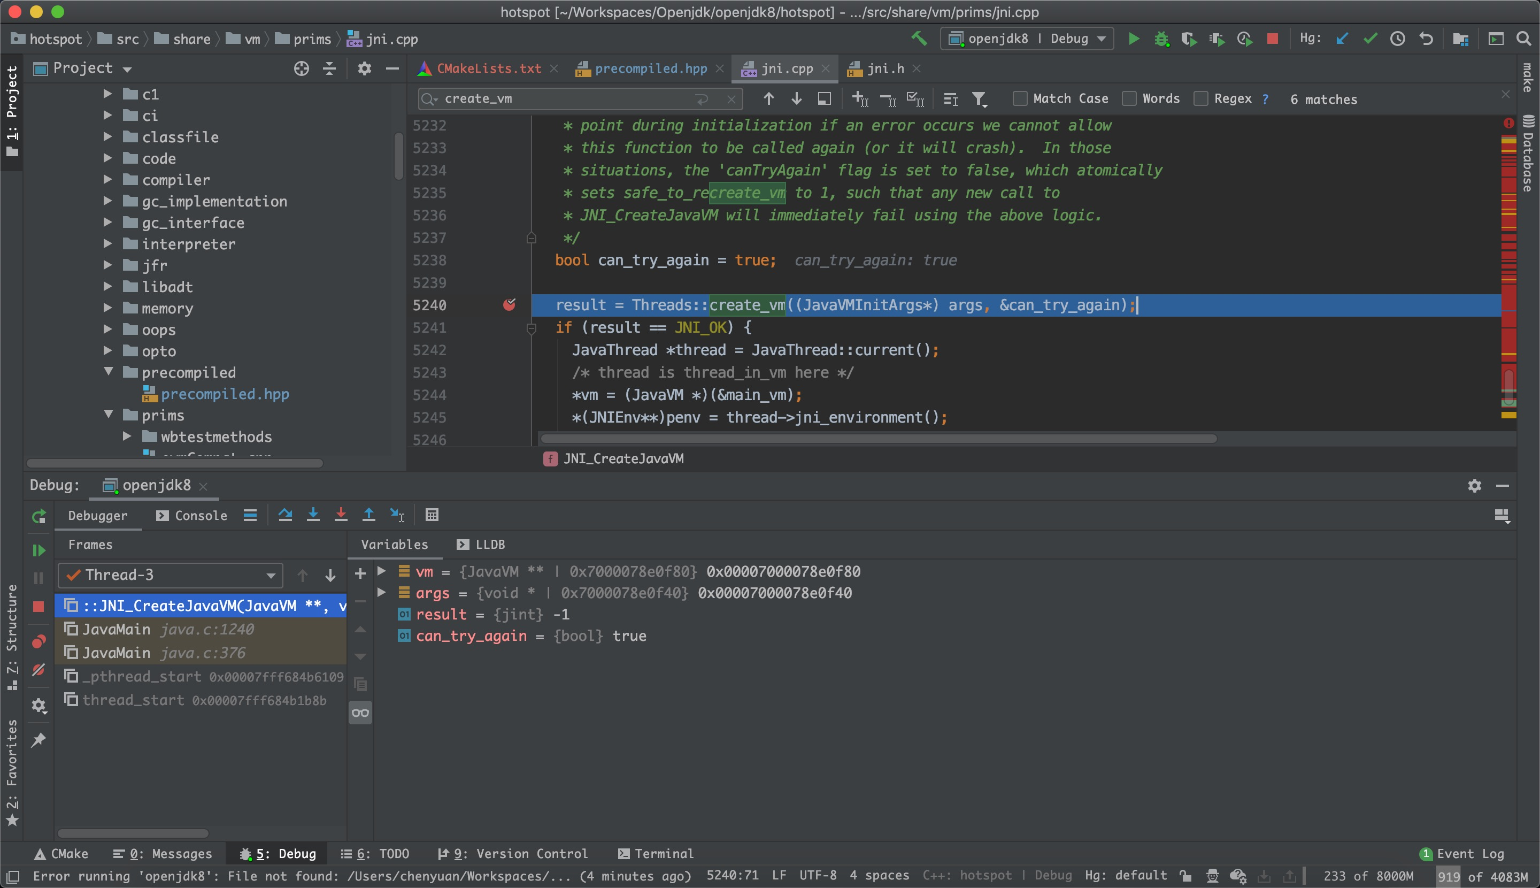Click the Step Into debugger icon
Image resolution: width=1540 pixels, height=888 pixels.
coord(313,515)
